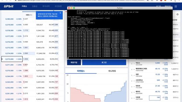This screenshot has height=102, width=182.
Task: Open the settings gear icon
Action: (177, 14)
